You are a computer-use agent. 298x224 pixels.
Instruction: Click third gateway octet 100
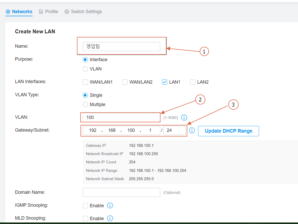pos(131,130)
